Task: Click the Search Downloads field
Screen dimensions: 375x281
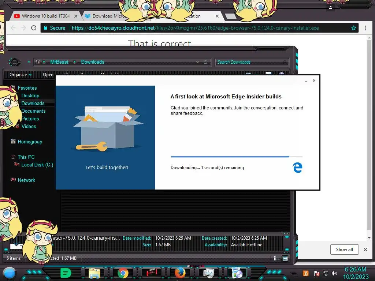Action: click(x=252, y=62)
